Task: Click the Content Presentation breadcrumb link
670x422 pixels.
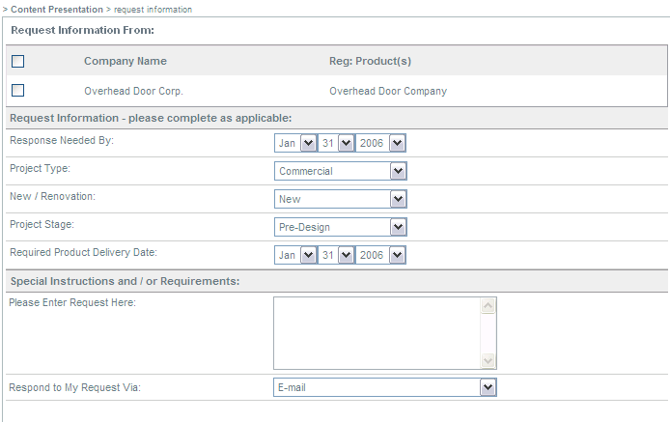Action: click(56, 9)
